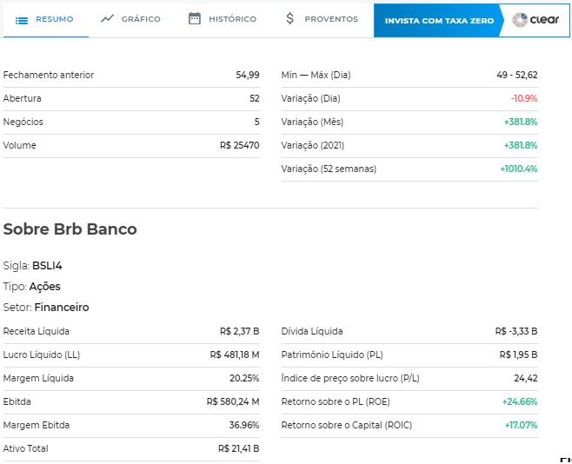Click the calendar icon for Histórico

(x=195, y=18)
